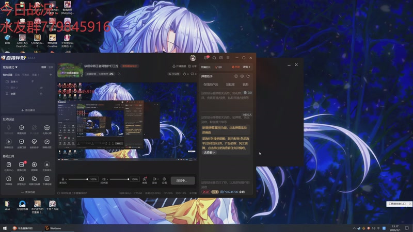413x232 pixels.
Task: Refresh the 弹幕助手 panel
Action: [248, 76]
